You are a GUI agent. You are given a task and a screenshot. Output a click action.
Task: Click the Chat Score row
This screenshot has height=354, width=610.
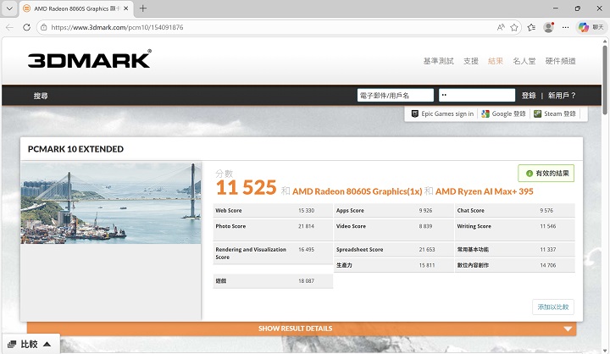pyautogui.click(x=515, y=211)
